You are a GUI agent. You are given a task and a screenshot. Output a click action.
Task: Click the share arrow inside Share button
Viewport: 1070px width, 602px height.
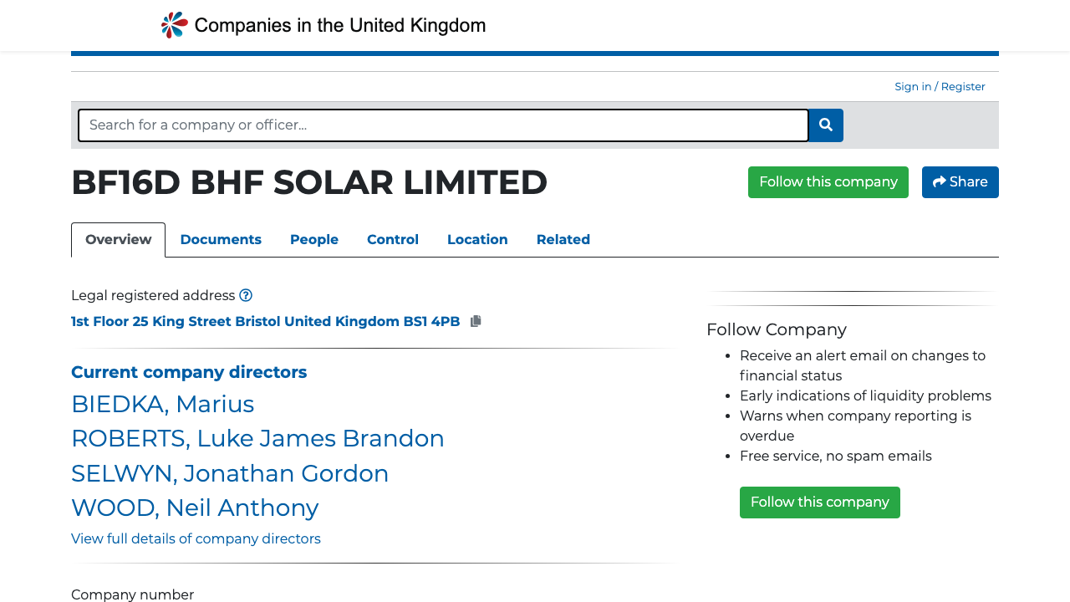point(939,181)
